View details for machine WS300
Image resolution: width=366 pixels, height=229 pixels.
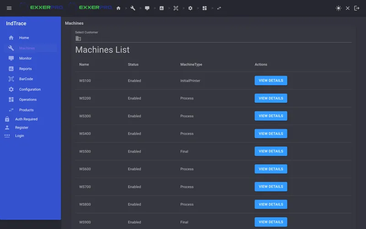pos(271,116)
